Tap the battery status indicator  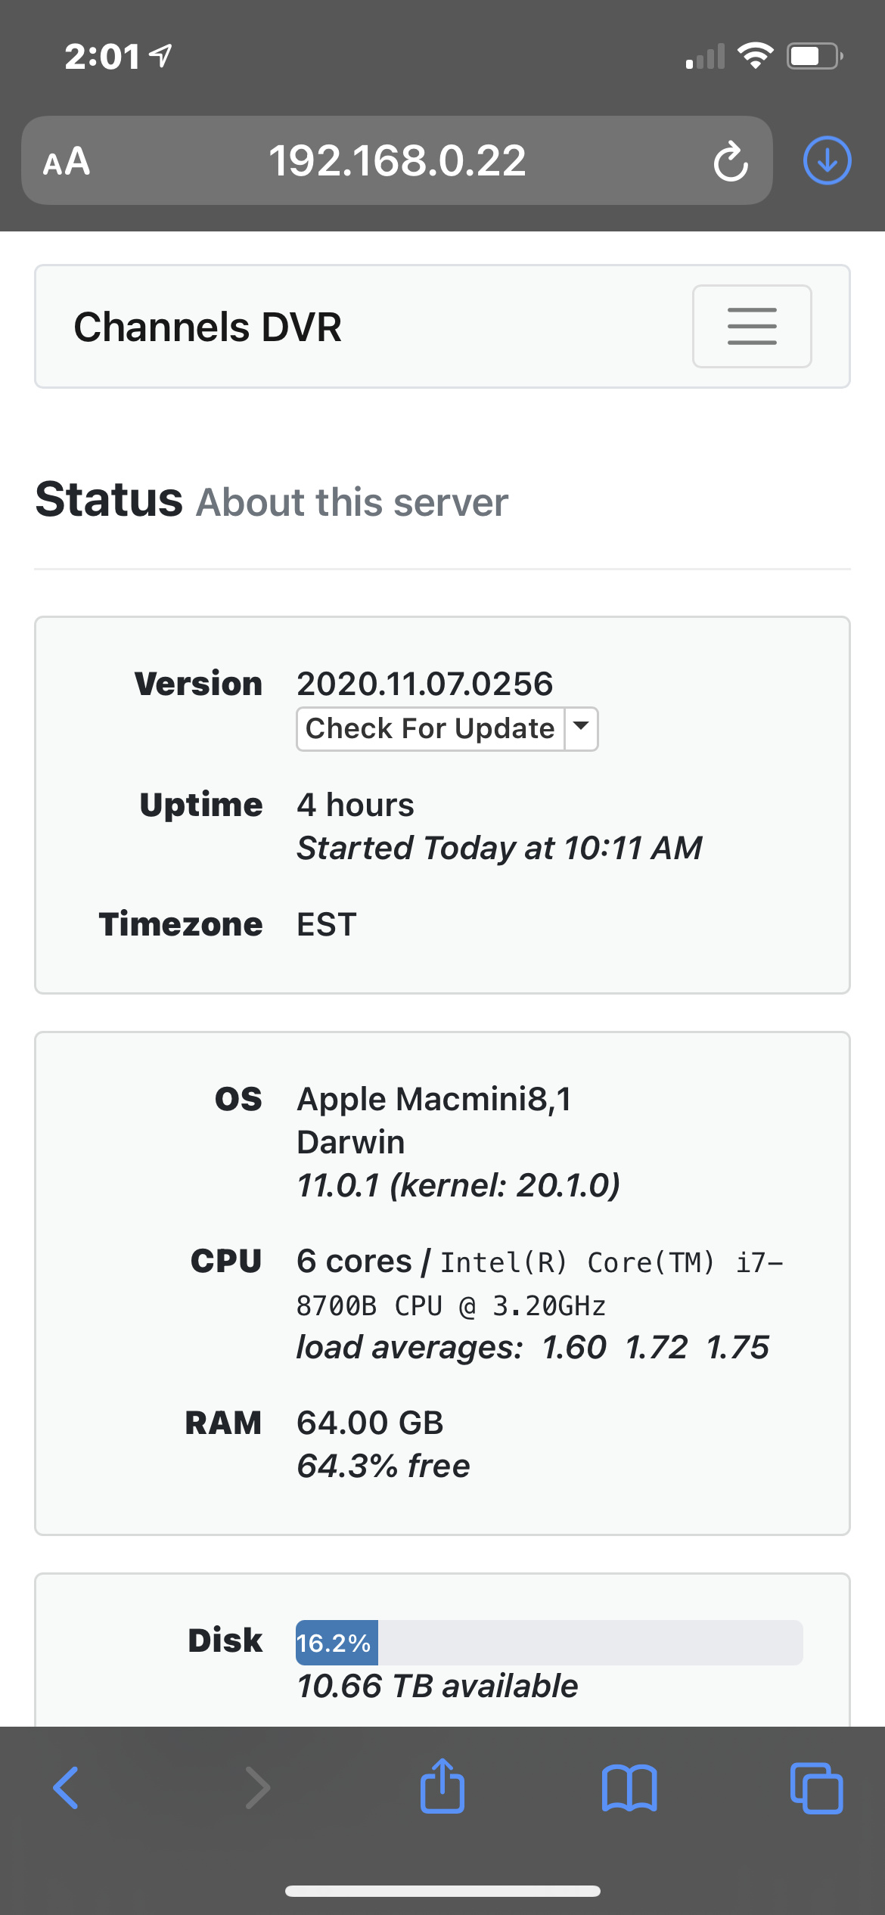(815, 56)
